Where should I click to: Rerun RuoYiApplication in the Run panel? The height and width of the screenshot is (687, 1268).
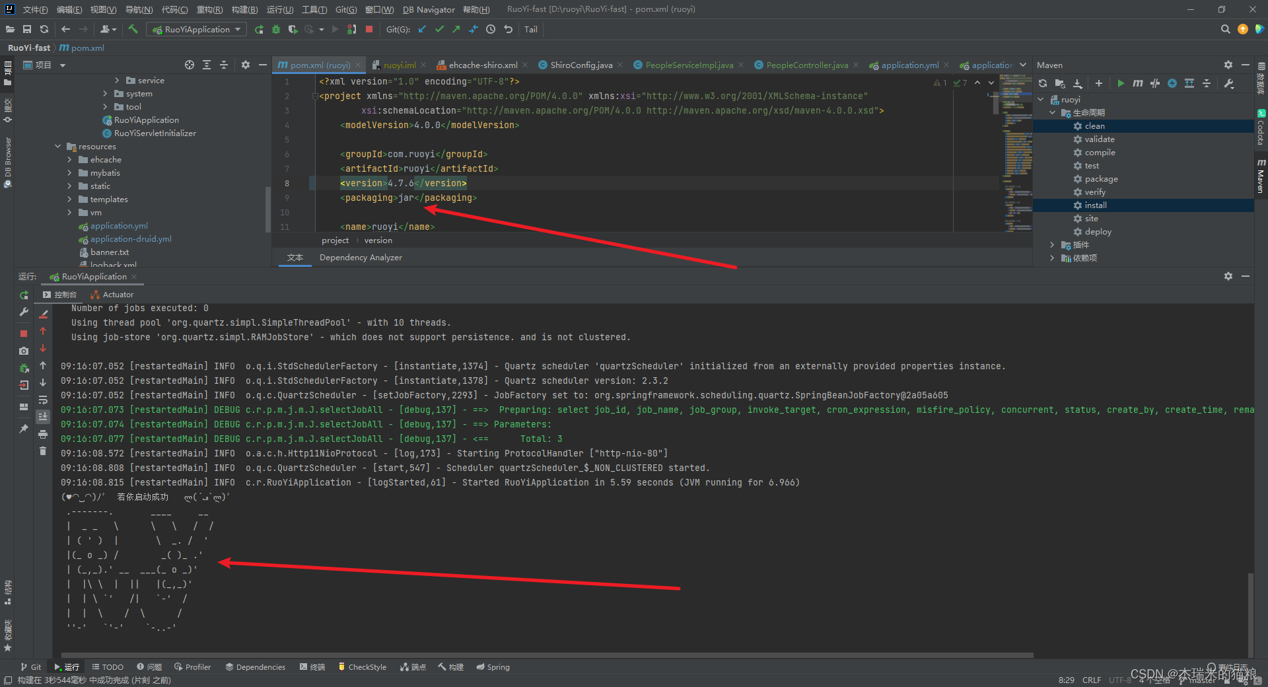click(x=24, y=295)
